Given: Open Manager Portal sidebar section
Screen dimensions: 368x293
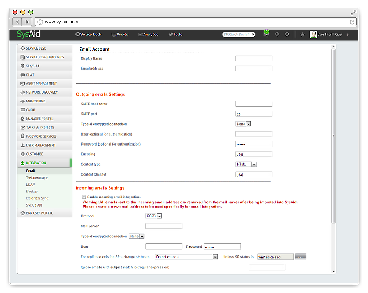Looking at the screenshot, I should point(45,119).
